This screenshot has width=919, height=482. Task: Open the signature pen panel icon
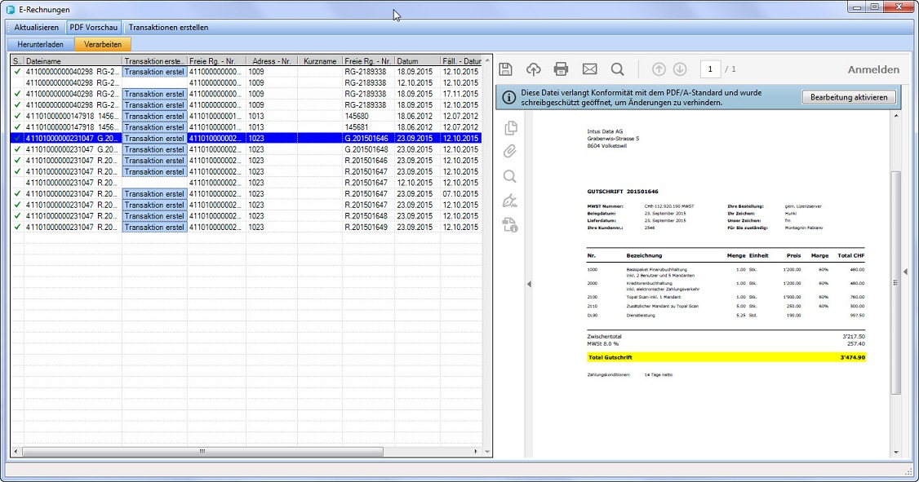511,201
